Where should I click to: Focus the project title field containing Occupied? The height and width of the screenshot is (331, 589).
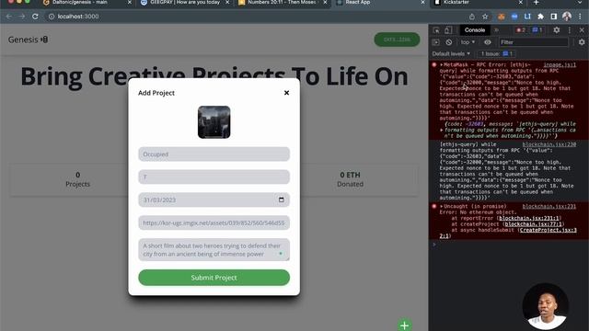(214, 154)
